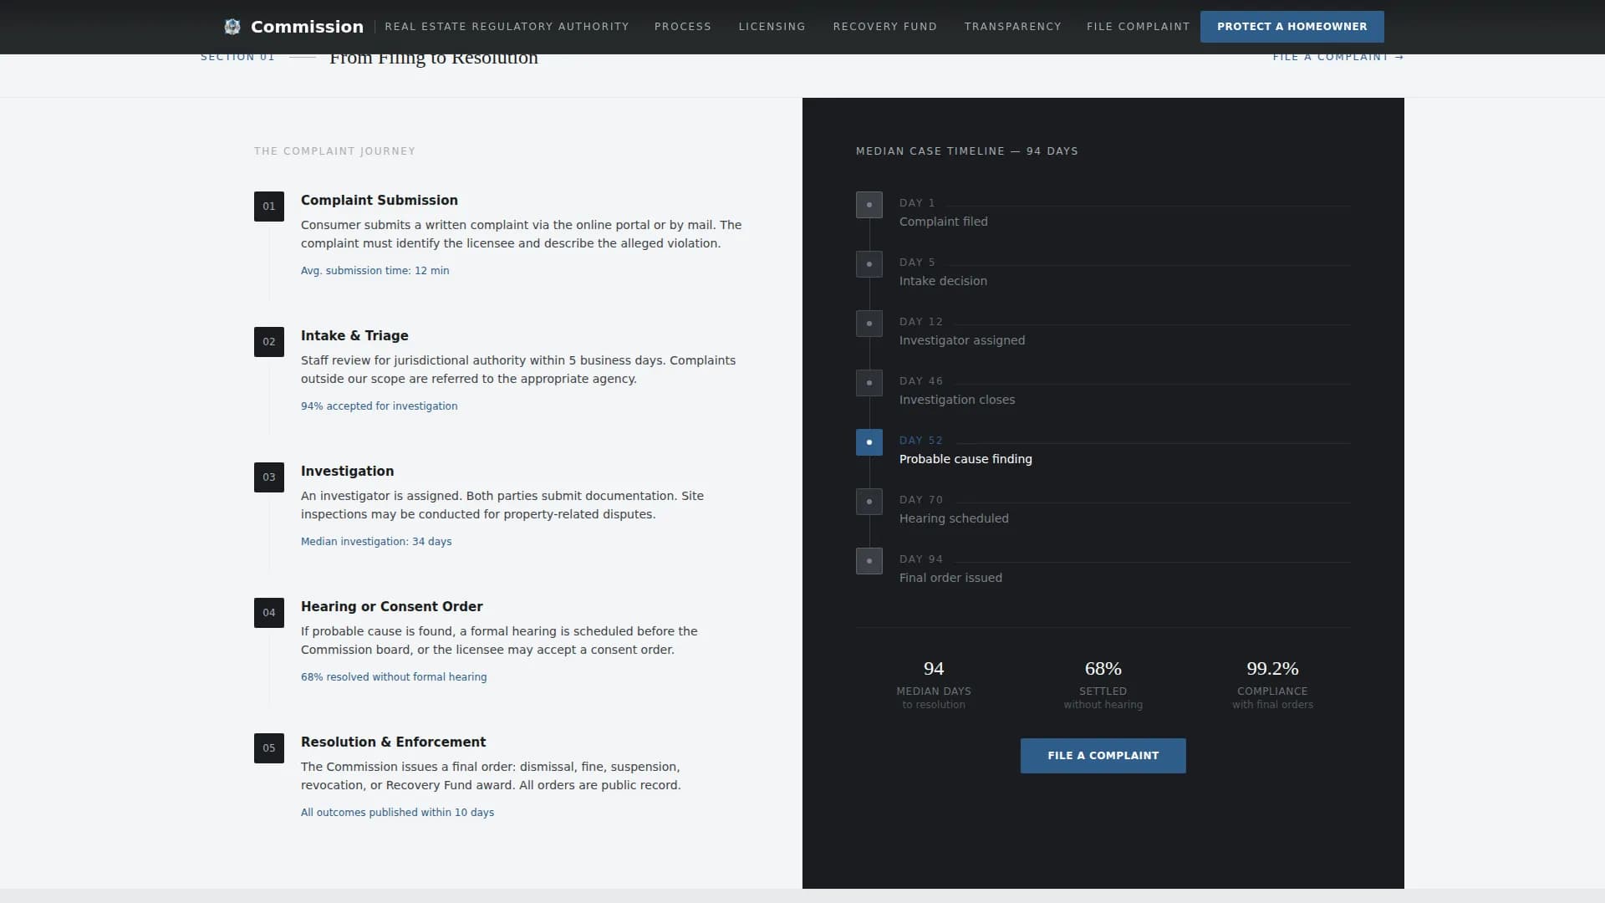Select the Day 12 Investigator assigned marker
This screenshot has width=1605, height=903.
pos(869,324)
